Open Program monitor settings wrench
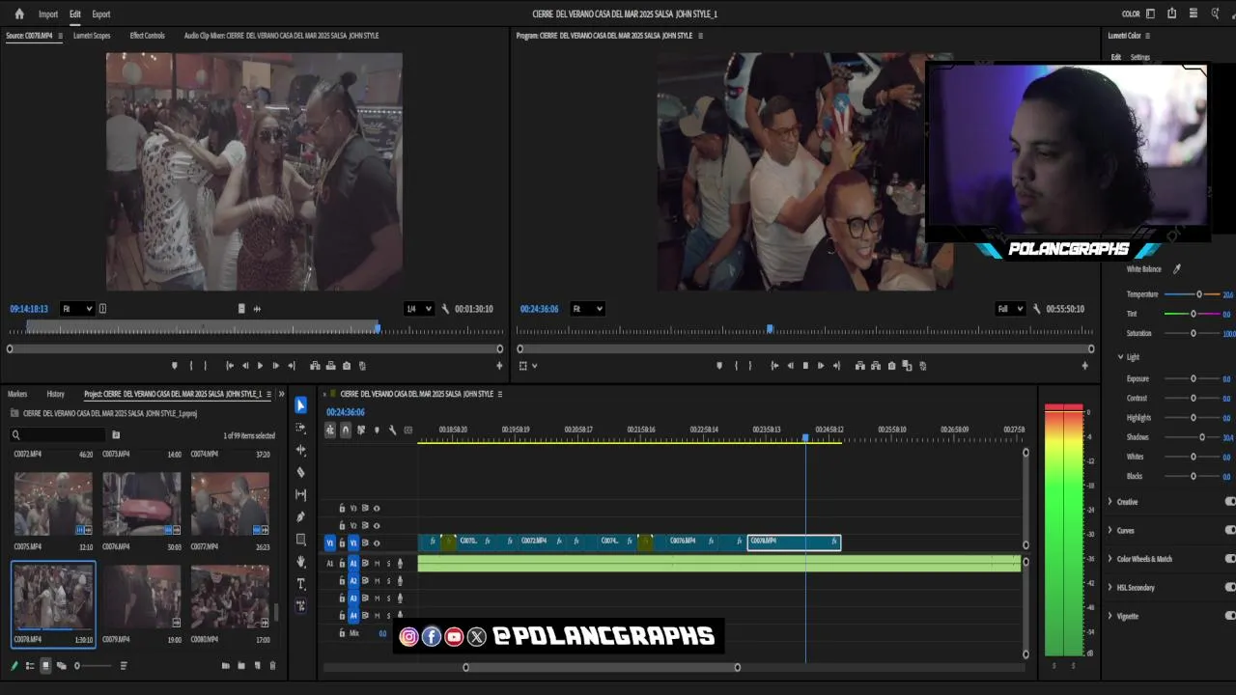This screenshot has width=1236, height=695. [x=1036, y=309]
